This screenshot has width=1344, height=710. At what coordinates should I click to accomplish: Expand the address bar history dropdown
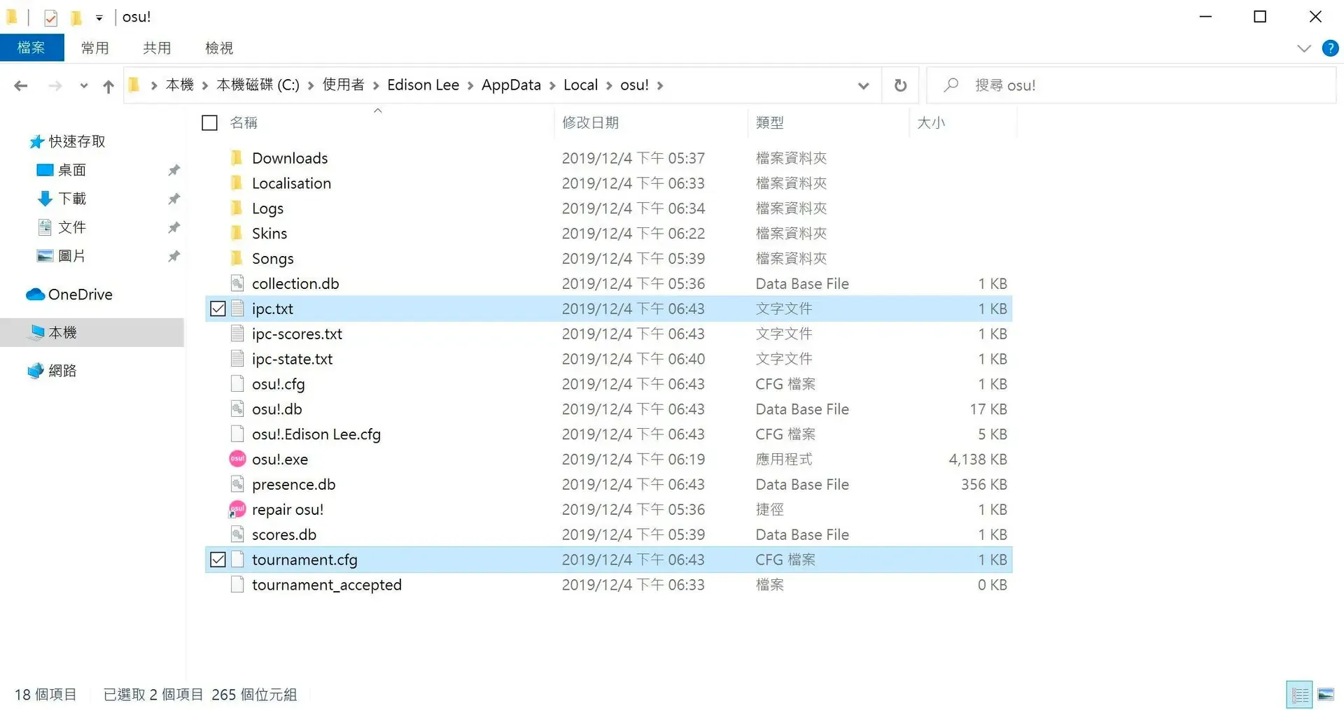[863, 85]
